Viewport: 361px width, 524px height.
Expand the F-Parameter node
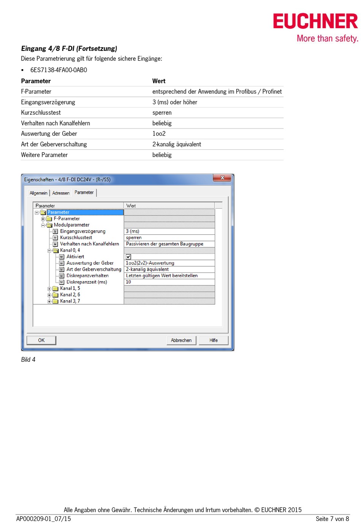click(43, 219)
